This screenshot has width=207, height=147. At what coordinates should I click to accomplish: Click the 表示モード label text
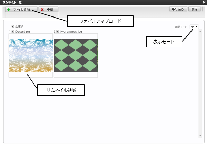coord(181,27)
